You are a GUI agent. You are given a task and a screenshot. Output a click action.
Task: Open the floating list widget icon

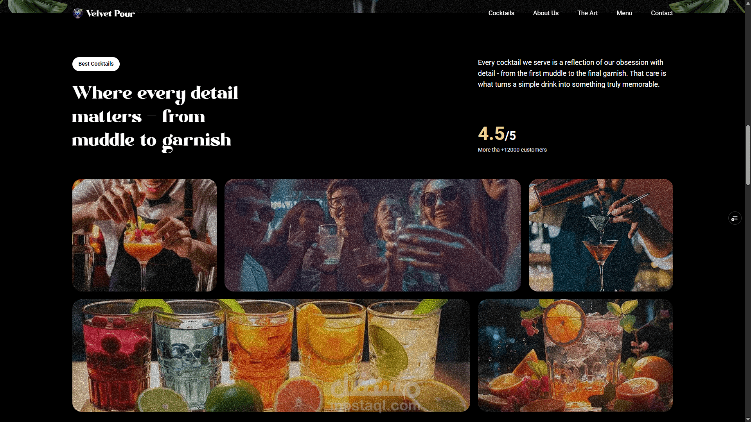735,218
